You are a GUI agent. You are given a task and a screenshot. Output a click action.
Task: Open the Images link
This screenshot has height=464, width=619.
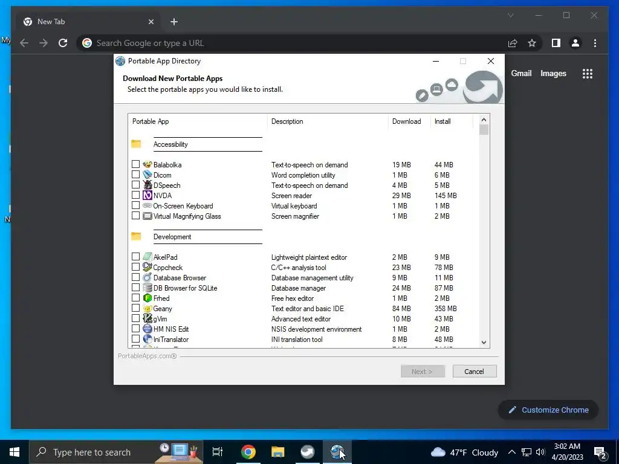pos(553,73)
